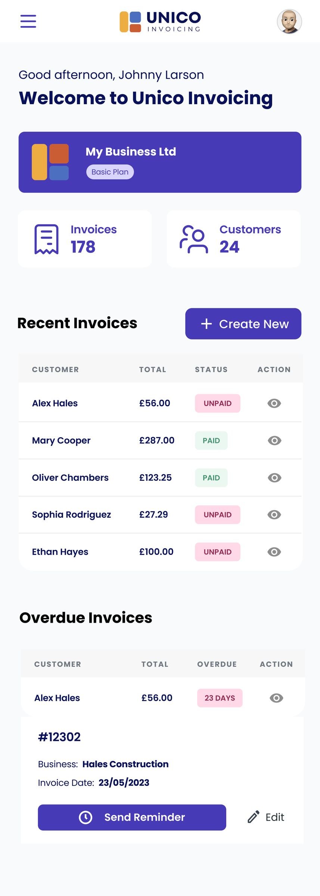Click the Unico Invoicing logo
Viewport: 320px width, 896px height.
[x=160, y=22]
